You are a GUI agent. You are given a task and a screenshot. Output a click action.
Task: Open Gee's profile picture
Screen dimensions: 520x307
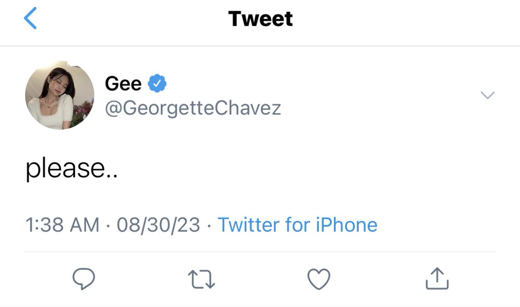pos(60,95)
